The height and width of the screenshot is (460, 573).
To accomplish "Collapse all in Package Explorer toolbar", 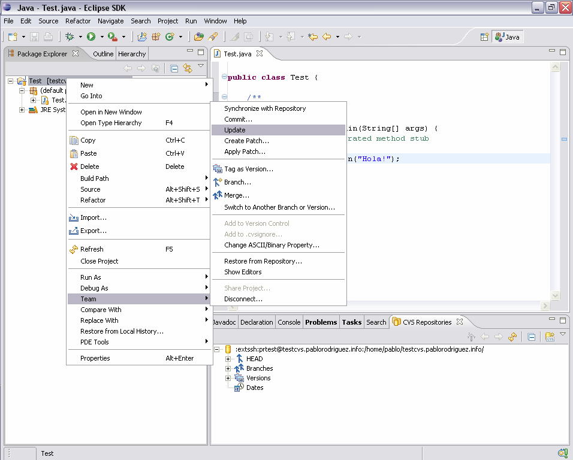I will [174, 68].
